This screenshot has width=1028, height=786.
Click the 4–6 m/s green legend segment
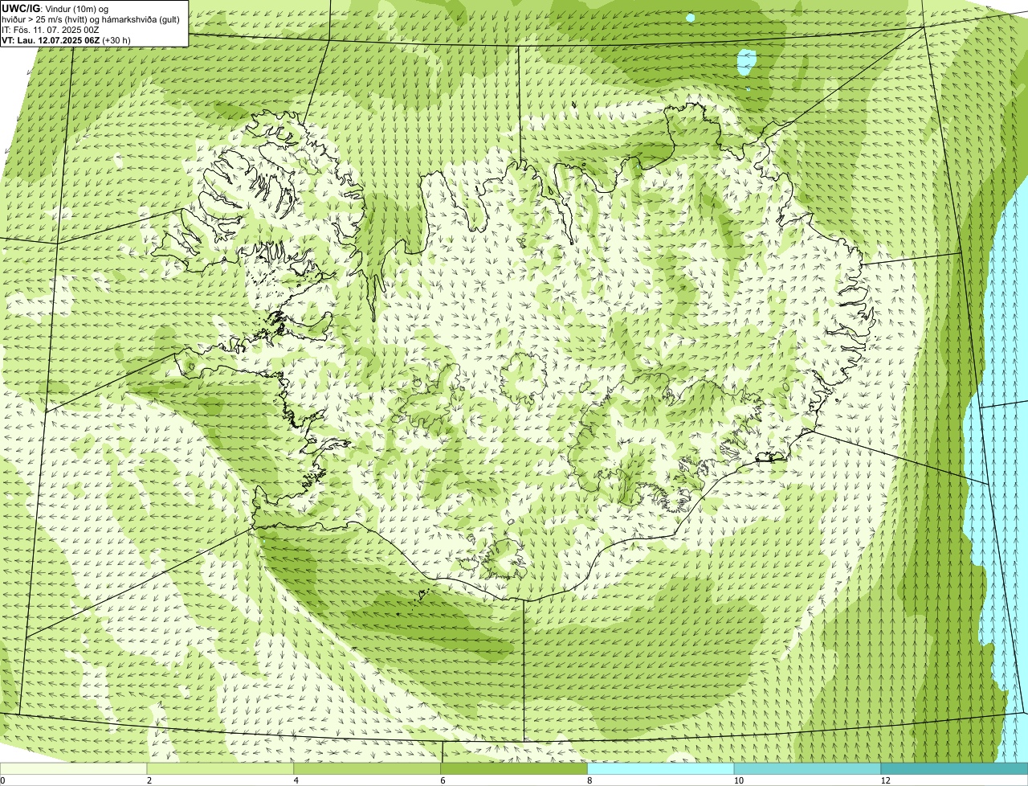368,769
